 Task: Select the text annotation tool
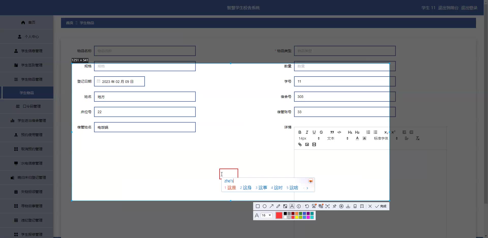(292, 206)
